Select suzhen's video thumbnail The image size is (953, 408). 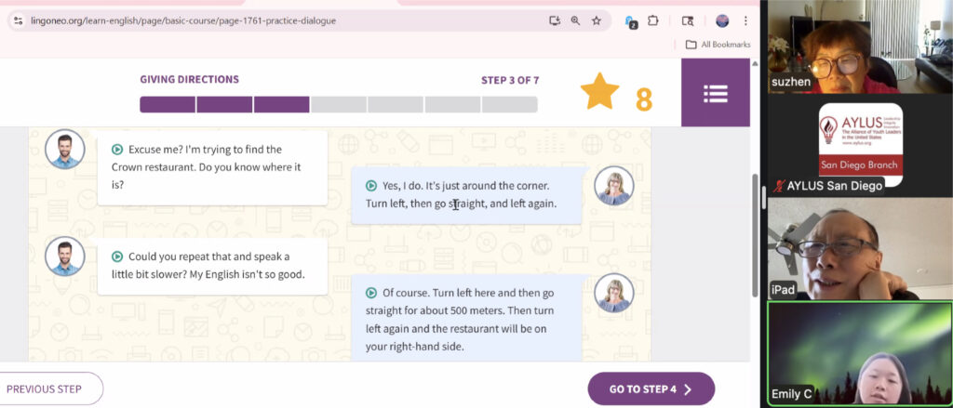click(x=856, y=46)
